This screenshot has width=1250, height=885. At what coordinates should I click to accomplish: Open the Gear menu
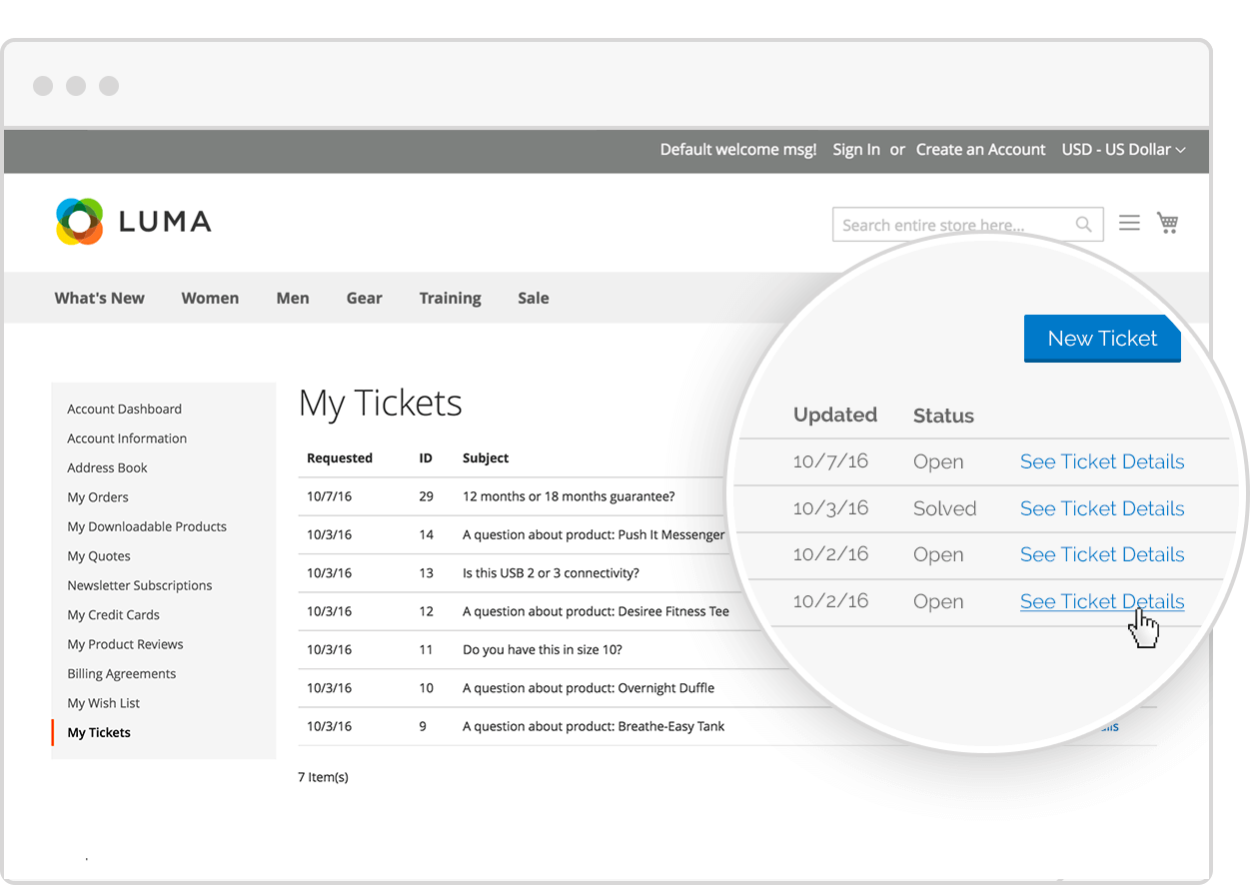click(365, 298)
